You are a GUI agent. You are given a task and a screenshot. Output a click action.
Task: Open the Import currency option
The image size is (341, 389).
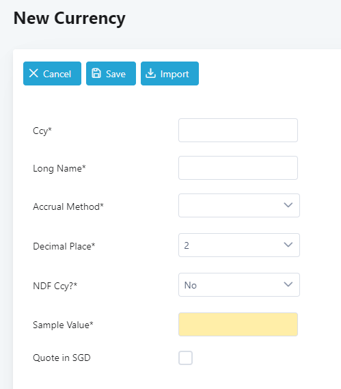click(x=169, y=73)
